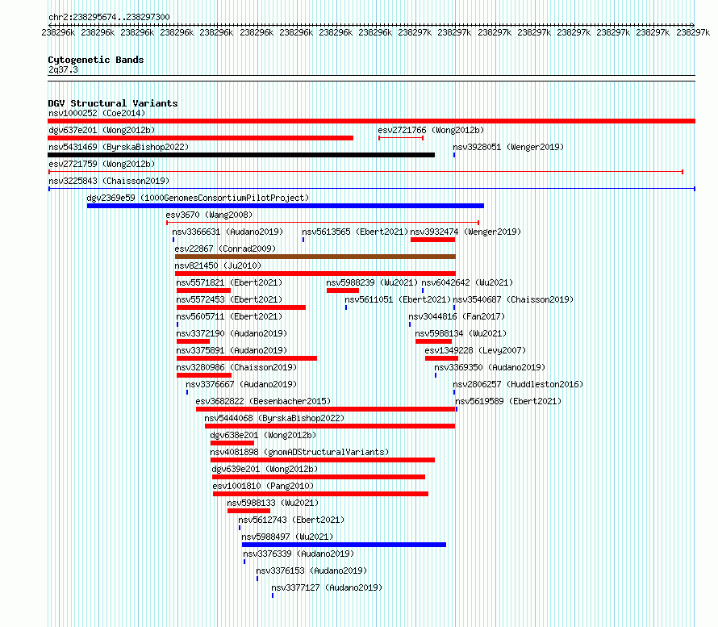718x627 pixels.
Task: Select nsv6042642 (Wu2021) variant
Action: [467, 282]
